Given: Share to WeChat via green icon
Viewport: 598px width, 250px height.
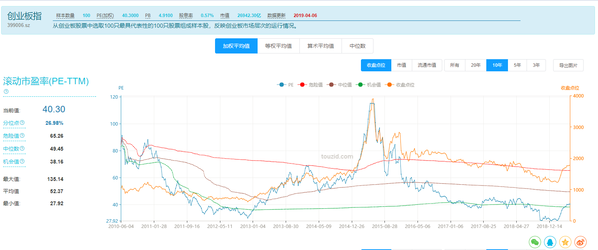Looking at the screenshot, I should tap(535, 242).
